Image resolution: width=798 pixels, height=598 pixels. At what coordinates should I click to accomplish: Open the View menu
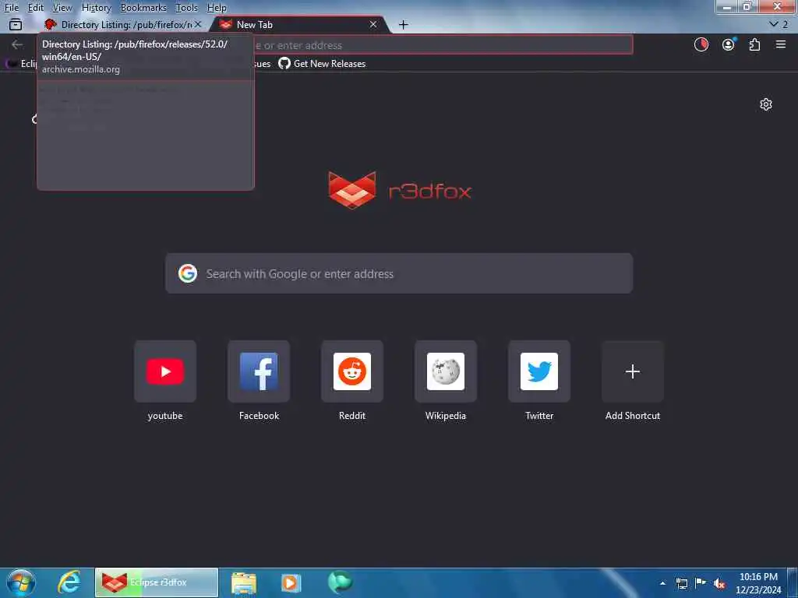click(62, 8)
